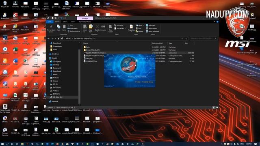Open OS (C:) drive in navigation pane
Viewport: 260px width, 146px height.
(x=55, y=84)
